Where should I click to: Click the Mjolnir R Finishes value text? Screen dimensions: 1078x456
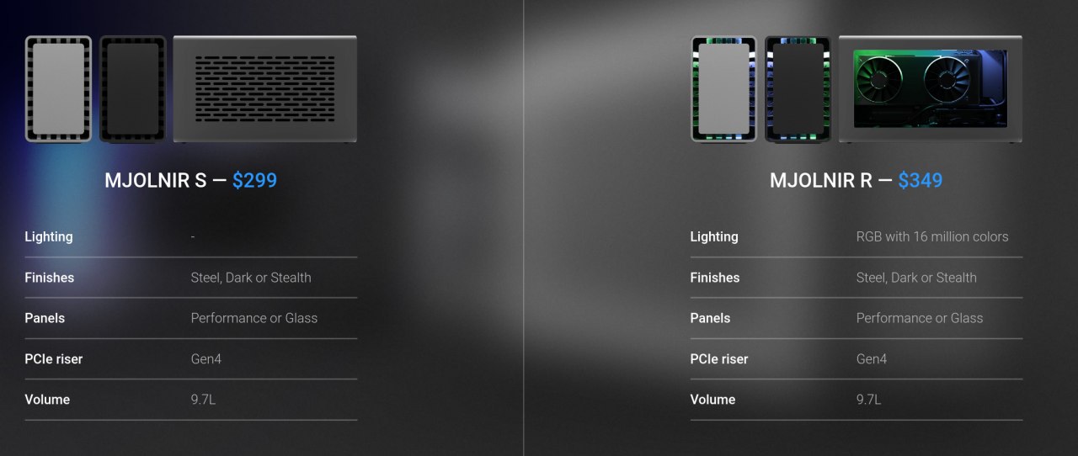[x=916, y=278]
